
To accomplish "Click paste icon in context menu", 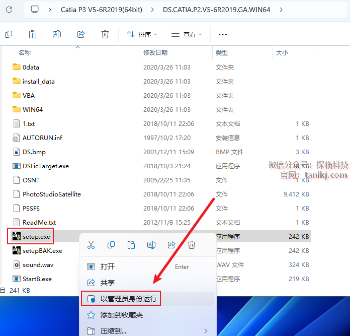I will click(x=131, y=245).
